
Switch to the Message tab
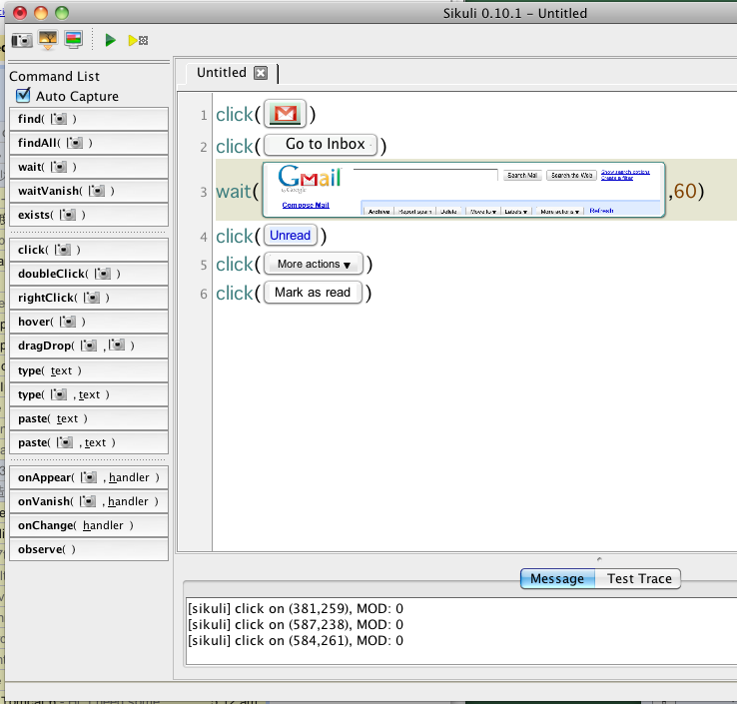point(557,578)
